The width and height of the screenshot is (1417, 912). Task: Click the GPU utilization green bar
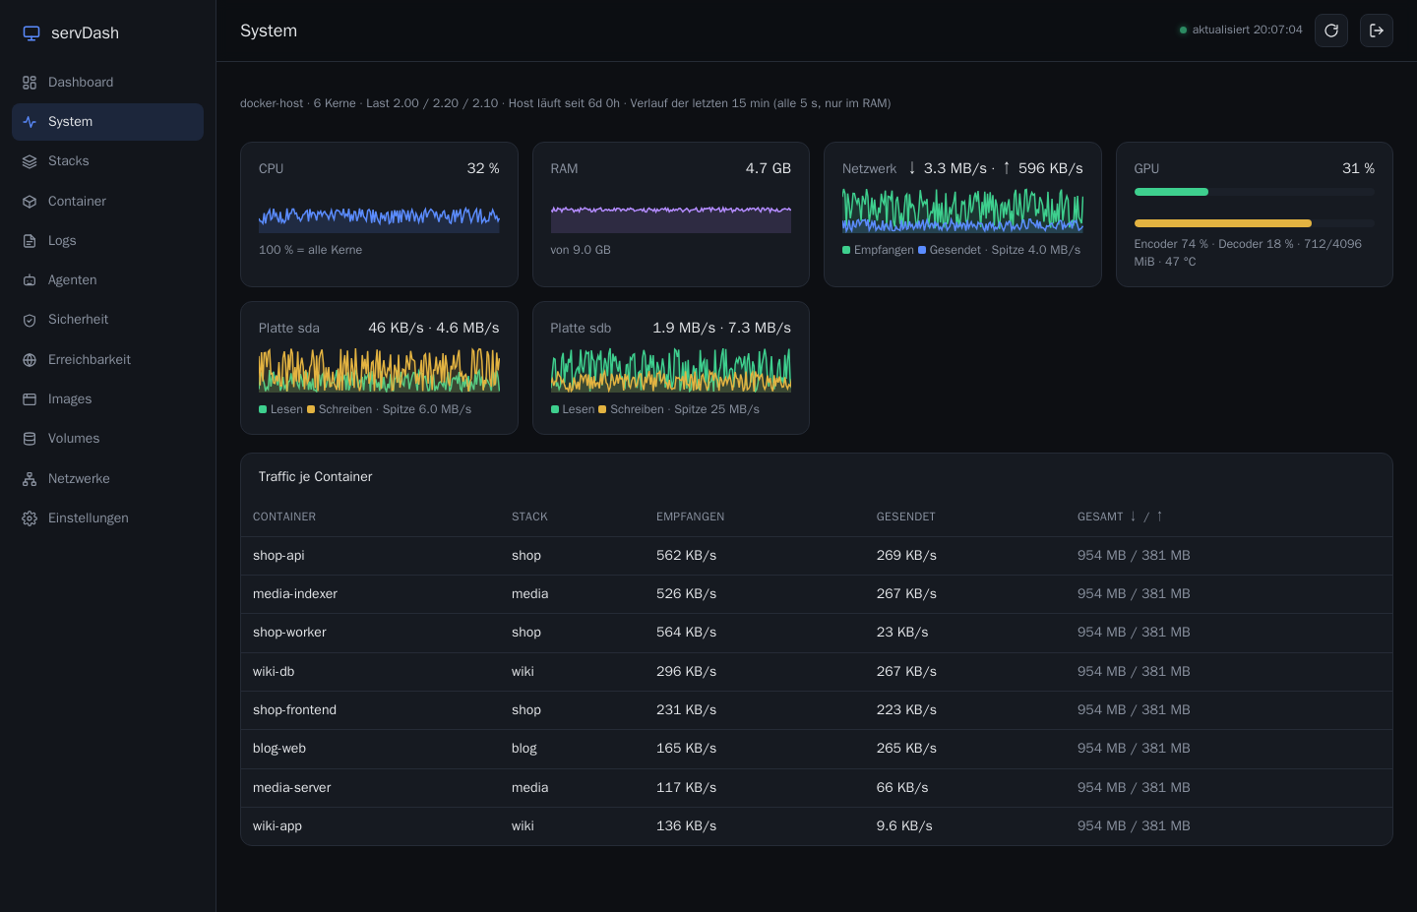click(x=1171, y=192)
